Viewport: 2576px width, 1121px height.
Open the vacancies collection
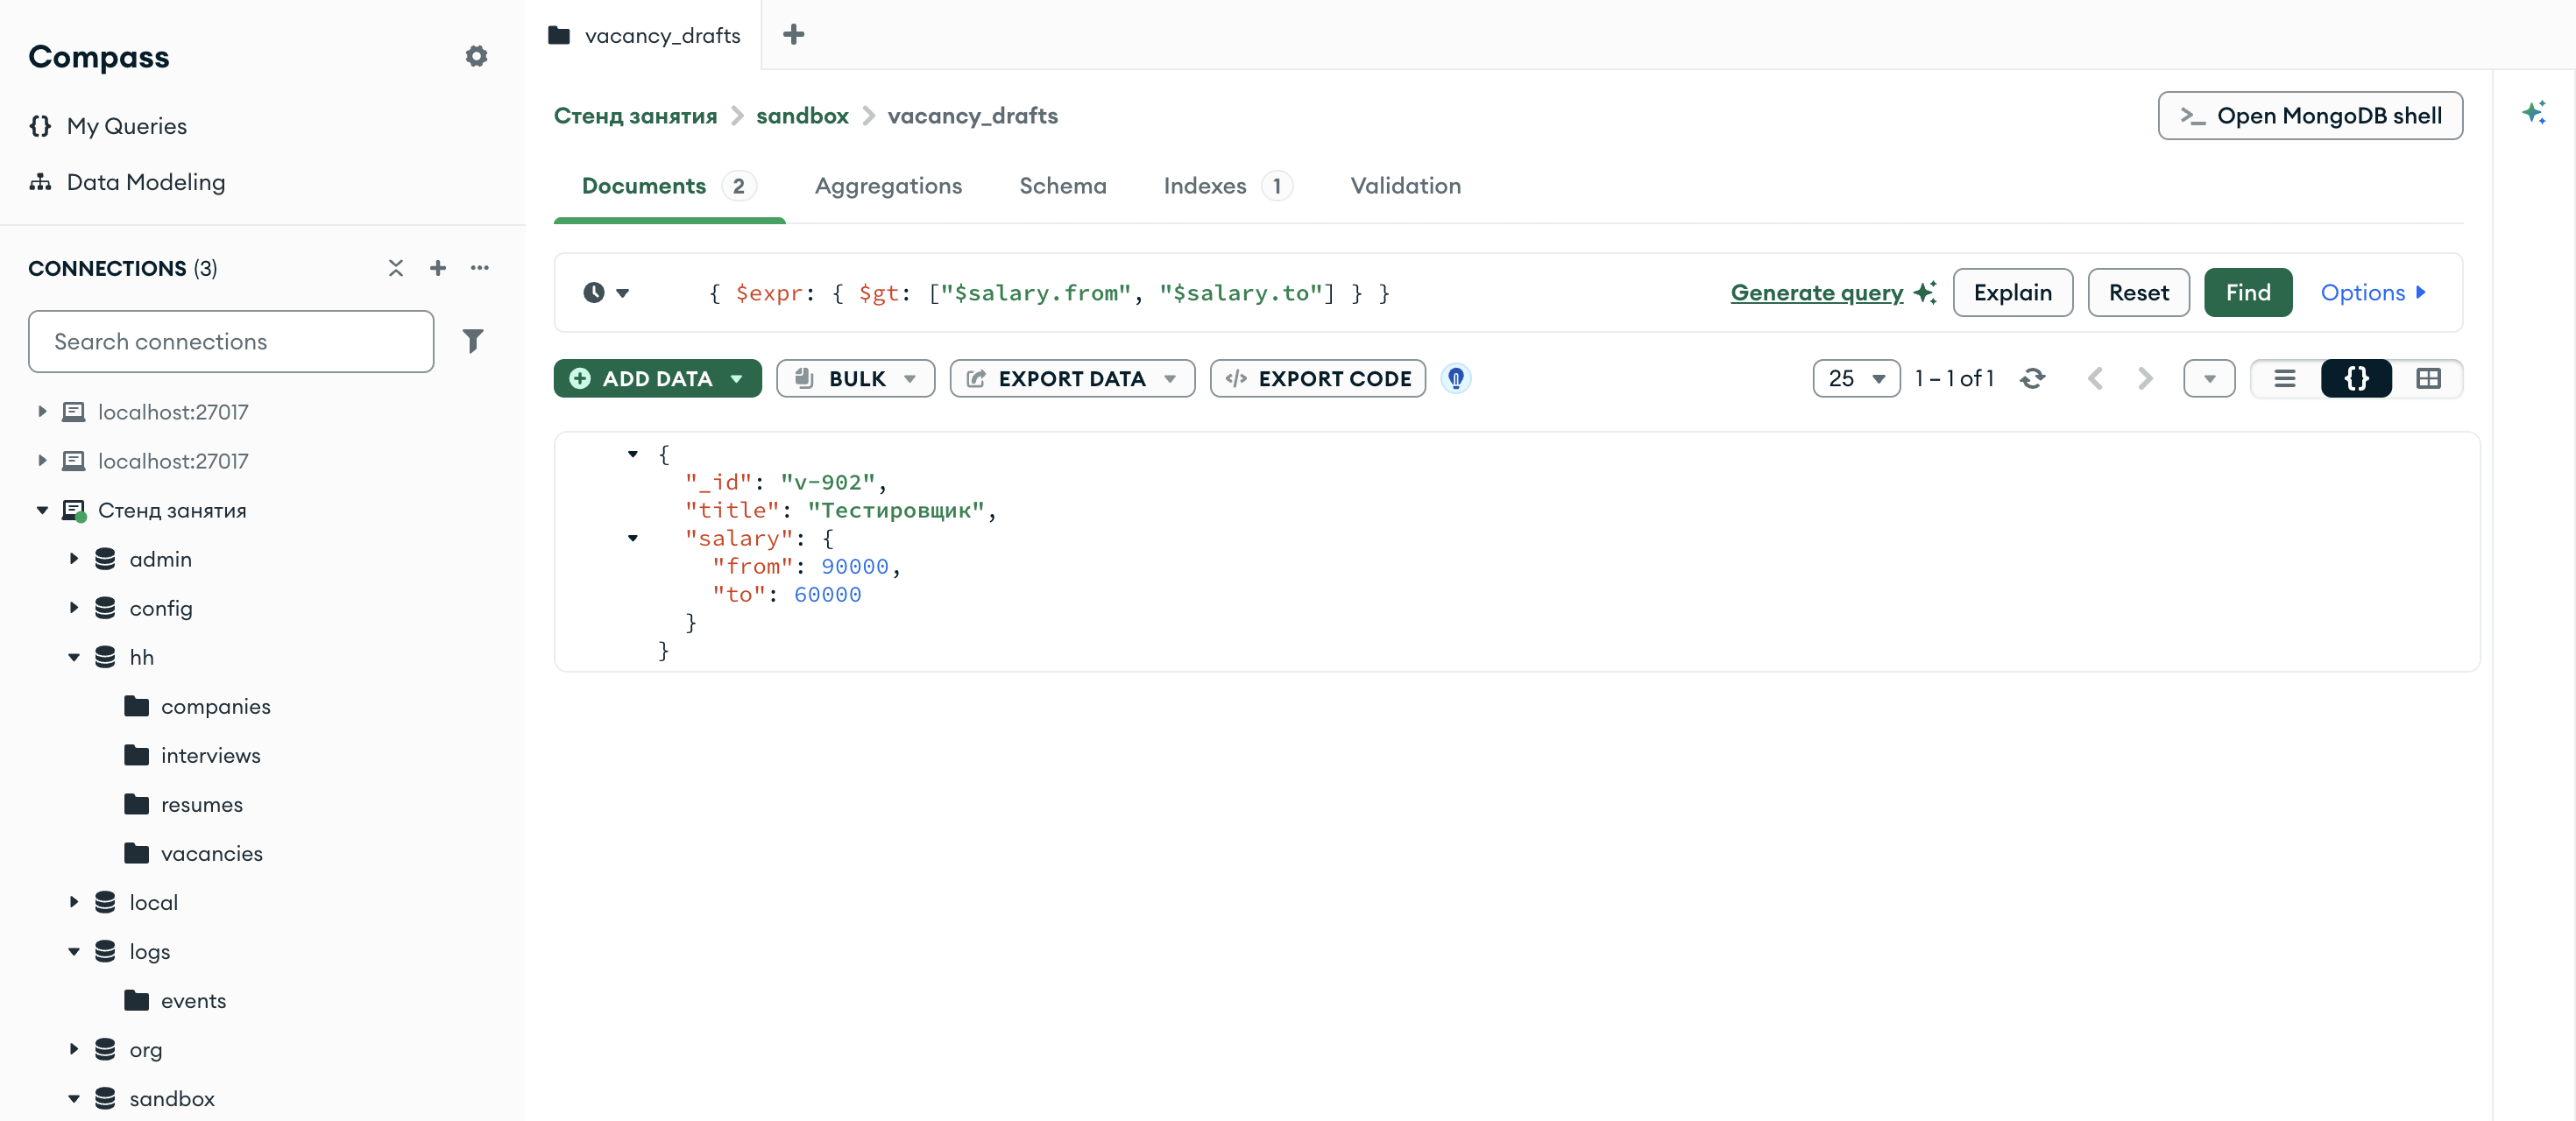point(212,853)
